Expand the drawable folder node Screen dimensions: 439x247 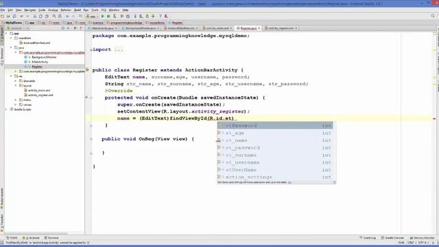(x=16, y=81)
